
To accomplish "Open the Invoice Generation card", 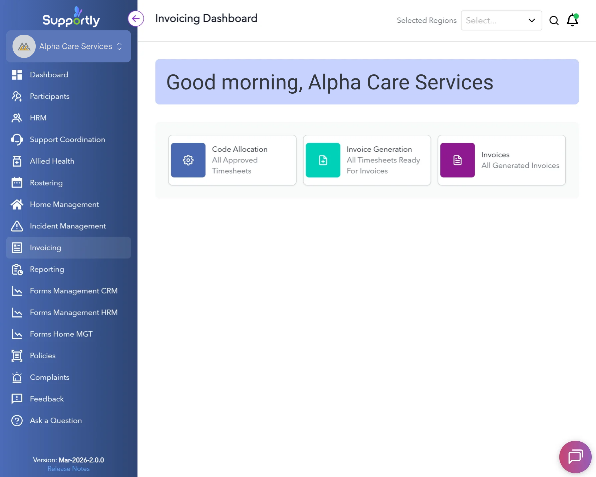I will pos(367,160).
